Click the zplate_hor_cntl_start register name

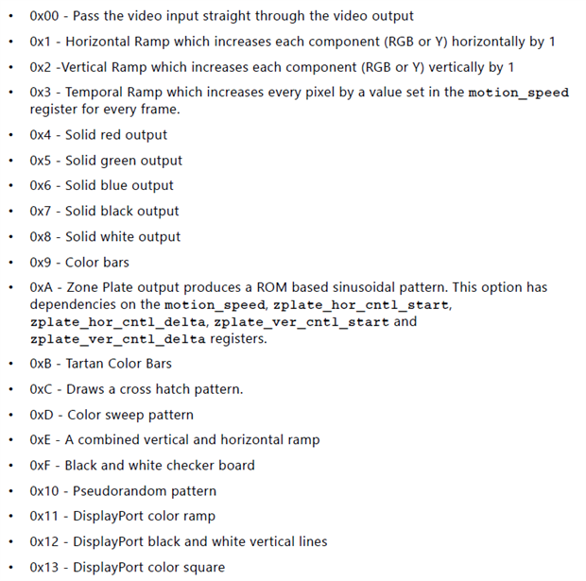pos(361,305)
